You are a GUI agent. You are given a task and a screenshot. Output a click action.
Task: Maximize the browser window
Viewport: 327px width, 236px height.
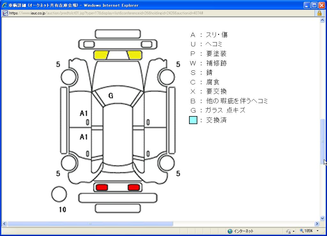pos(314,5)
